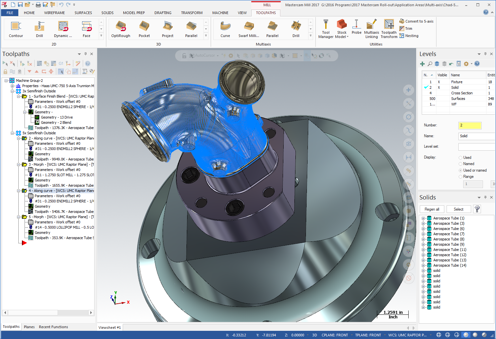Image resolution: width=496 pixels, height=339 pixels.
Task: Select all operations in Toolpaths panel
Action: (x=5, y=64)
